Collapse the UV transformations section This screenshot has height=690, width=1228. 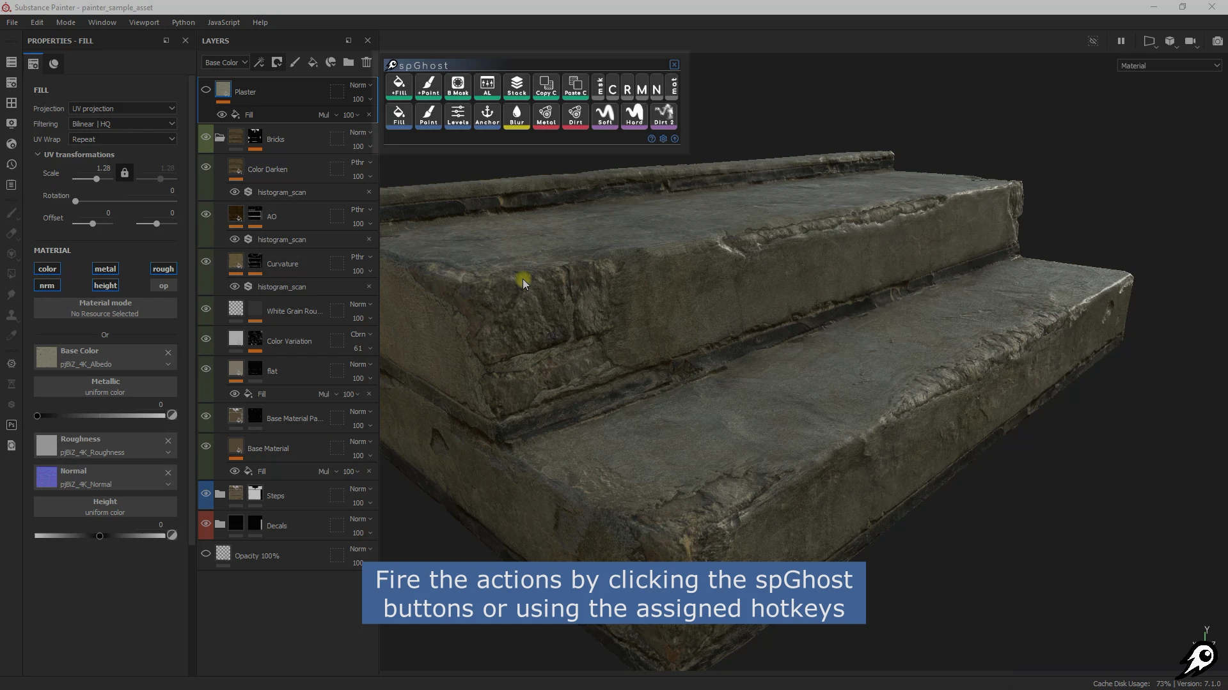(x=38, y=155)
